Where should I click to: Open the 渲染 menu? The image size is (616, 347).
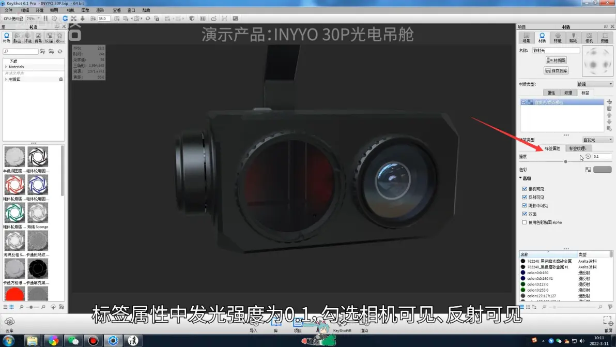tap(100, 10)
